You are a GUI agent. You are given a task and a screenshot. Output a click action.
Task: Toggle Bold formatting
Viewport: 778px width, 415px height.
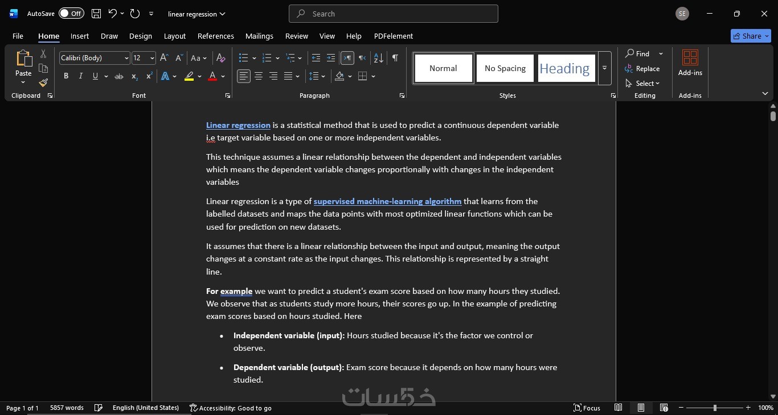click(x=66, y=76)
